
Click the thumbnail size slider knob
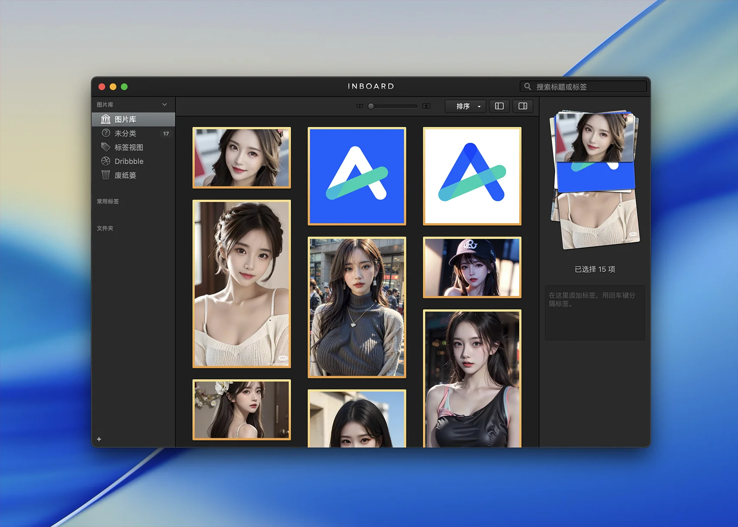[371, 106]
